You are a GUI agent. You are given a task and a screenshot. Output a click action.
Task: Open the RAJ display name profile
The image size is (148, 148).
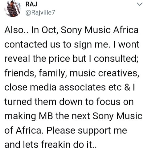[x=31, y=4]
